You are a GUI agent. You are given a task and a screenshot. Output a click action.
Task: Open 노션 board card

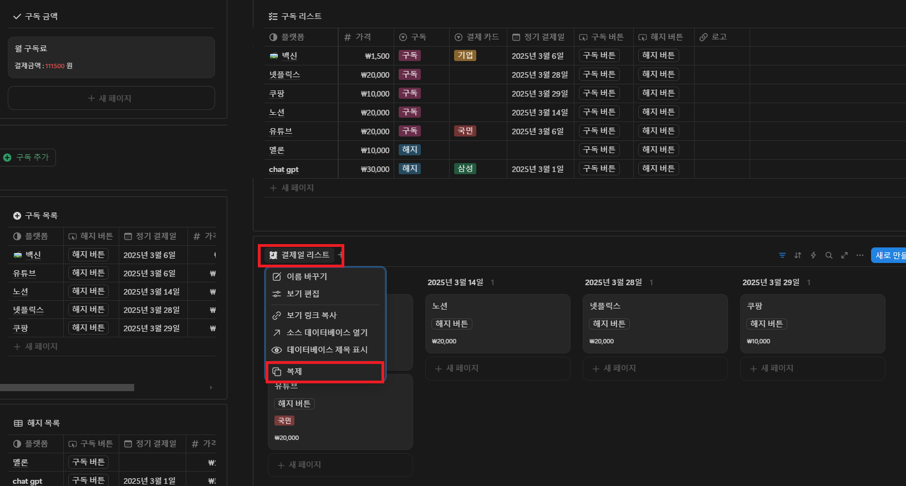tap(498, 324)
